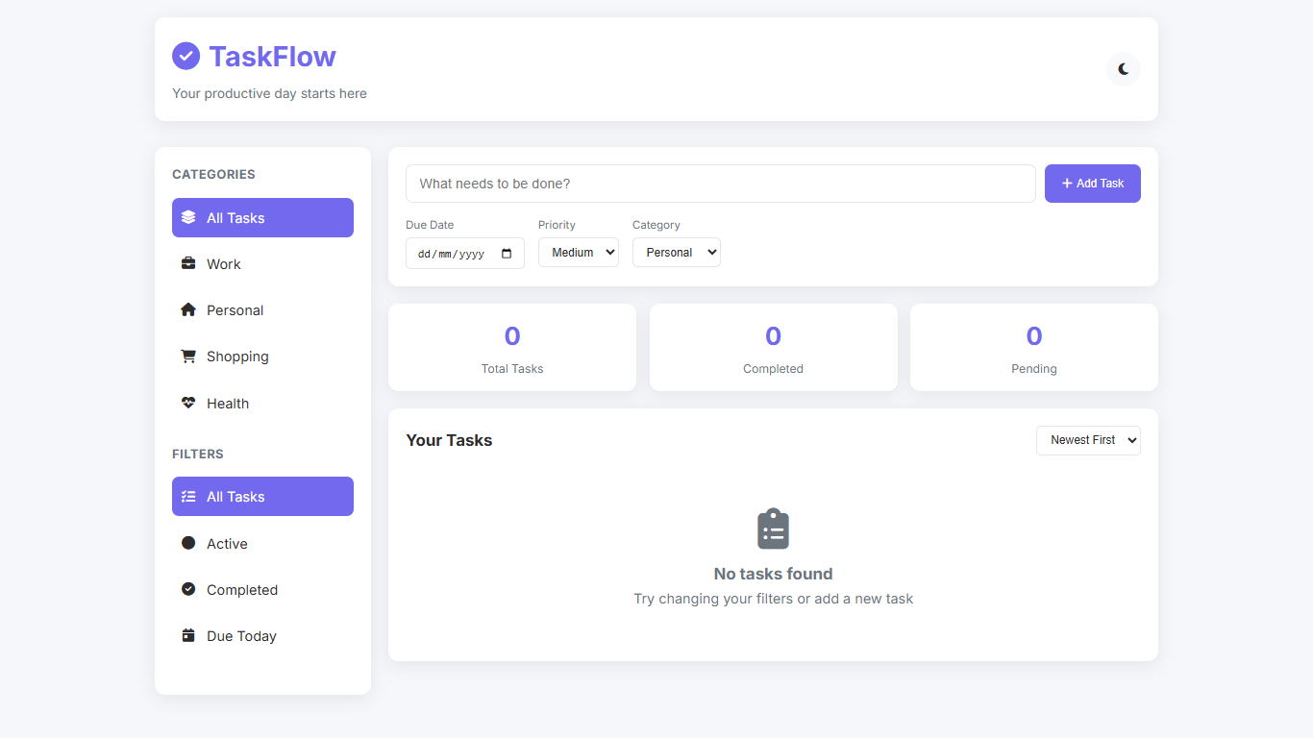Viewport: 1313px width, 738px height.
Task: Open the date picker calendar icon
Action: click(x=507, y=254)
